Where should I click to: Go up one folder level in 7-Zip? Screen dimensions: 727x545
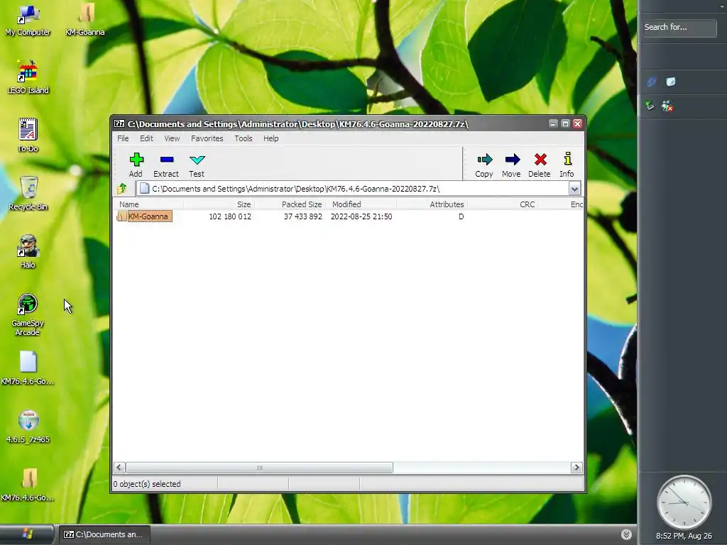pyautogui.click(x=122, y=189)
